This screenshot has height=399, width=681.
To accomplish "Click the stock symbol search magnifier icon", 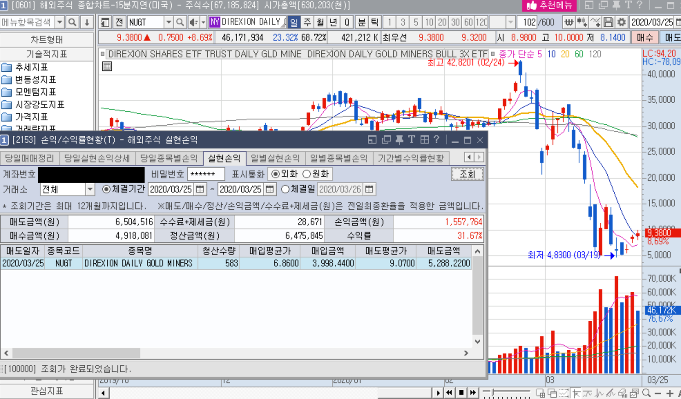I will [180, 22].
